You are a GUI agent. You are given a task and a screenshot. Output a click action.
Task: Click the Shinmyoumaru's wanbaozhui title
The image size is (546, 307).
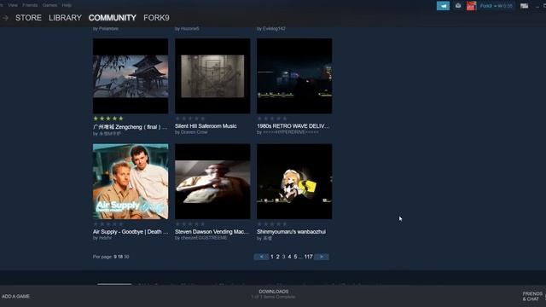(292, 231)
